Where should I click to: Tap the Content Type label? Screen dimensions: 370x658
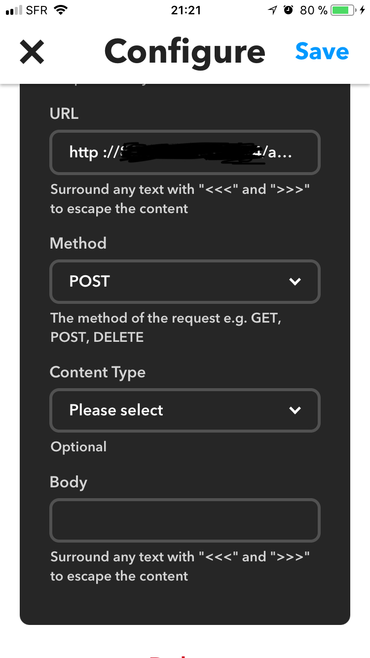(x=98, y=372)
